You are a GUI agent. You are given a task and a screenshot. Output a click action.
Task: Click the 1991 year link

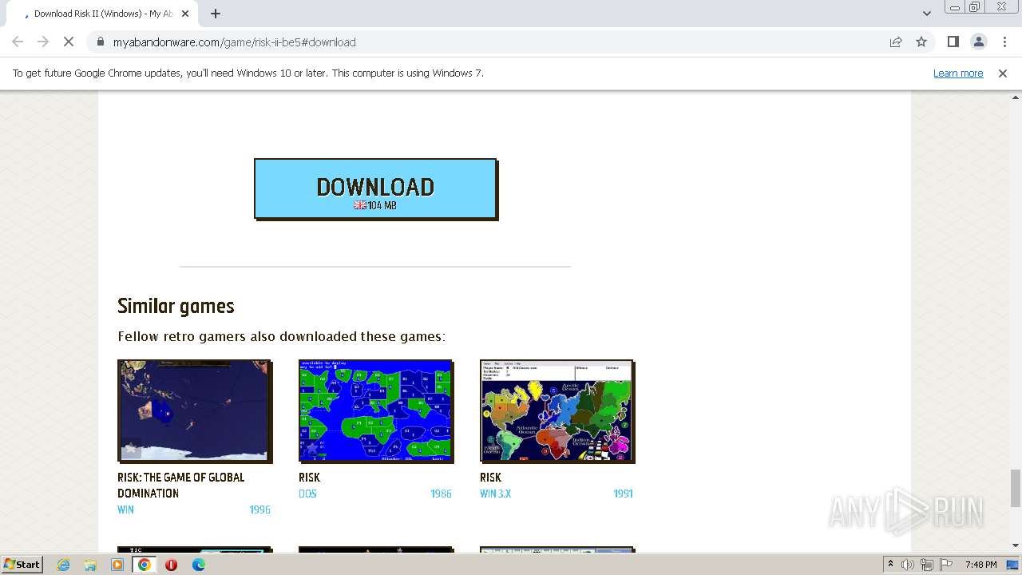[623, 494]
